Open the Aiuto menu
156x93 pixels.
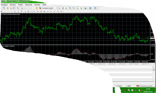(44, 5)
